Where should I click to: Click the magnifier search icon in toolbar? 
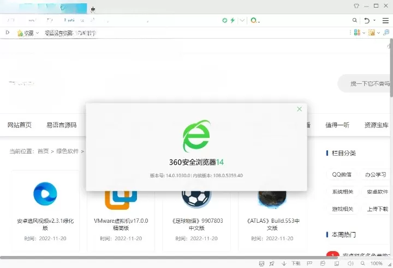click(354, 20)
